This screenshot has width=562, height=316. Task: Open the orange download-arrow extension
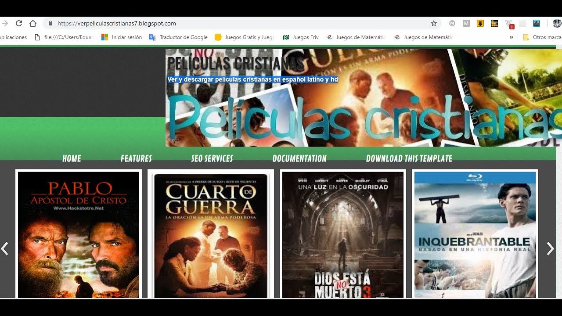[x=480, y=23]
